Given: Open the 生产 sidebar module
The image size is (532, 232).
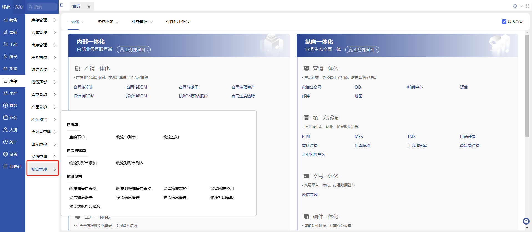Looking at the screenshot, I should pyautogui.click(x=12, y=93).
